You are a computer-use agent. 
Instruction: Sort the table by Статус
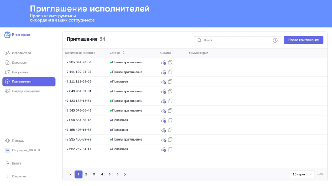pos(124,53)
